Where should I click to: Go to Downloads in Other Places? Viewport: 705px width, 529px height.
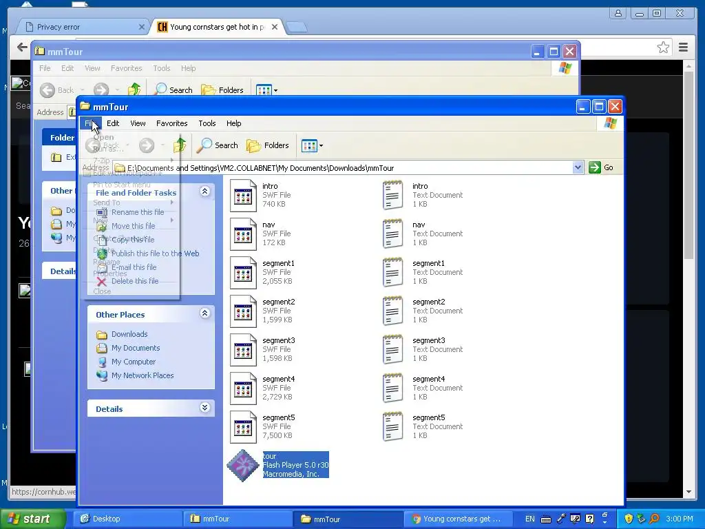(x=129, y=334)
